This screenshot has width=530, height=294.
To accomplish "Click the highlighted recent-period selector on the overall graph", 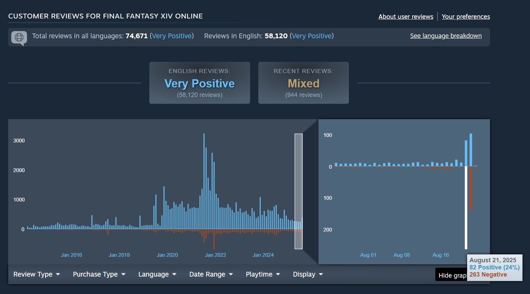I will (299, 191).
